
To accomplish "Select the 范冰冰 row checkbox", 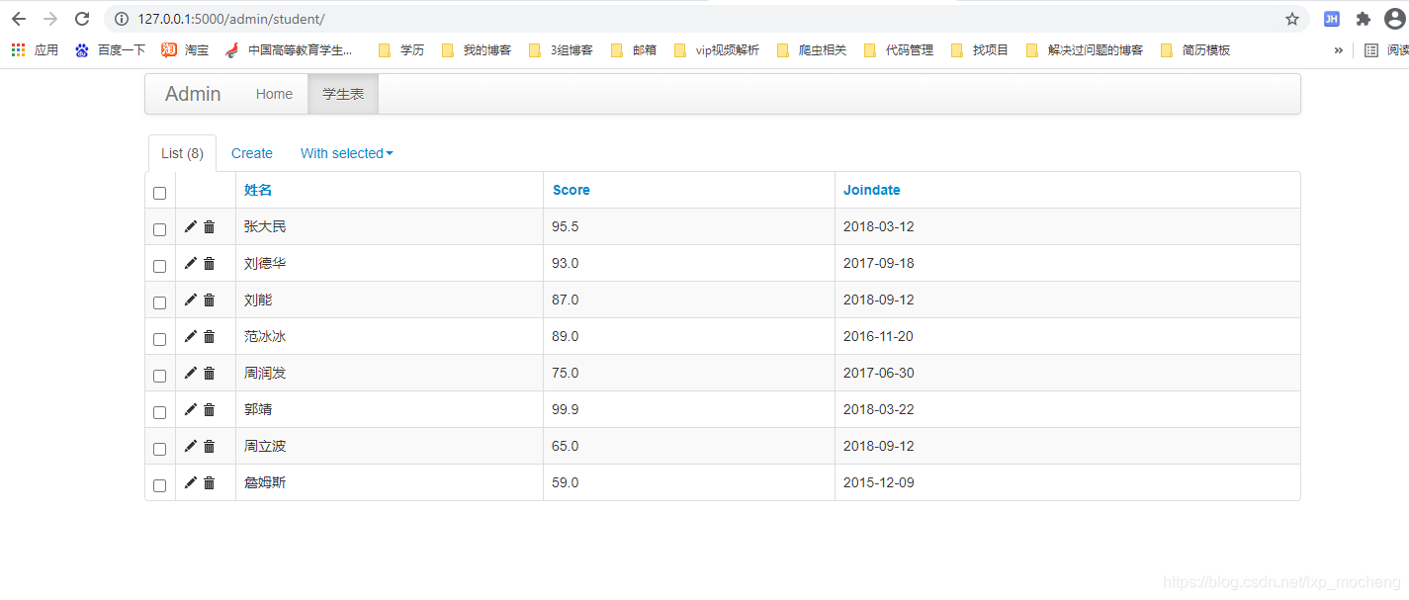I will (159, 339).
